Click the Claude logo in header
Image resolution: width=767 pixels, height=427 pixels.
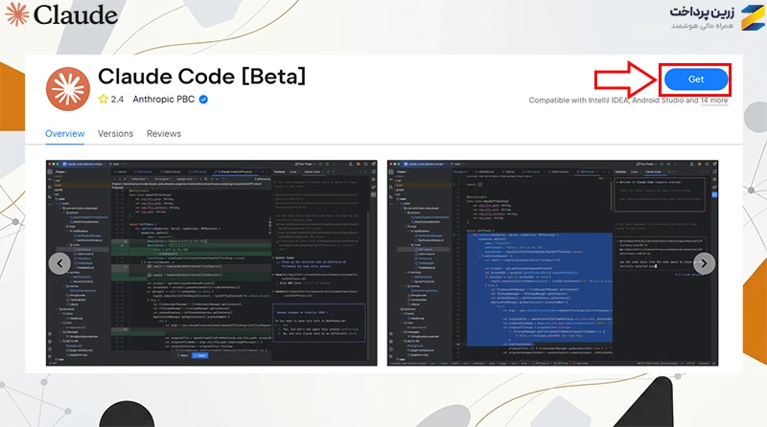(61, 14)
